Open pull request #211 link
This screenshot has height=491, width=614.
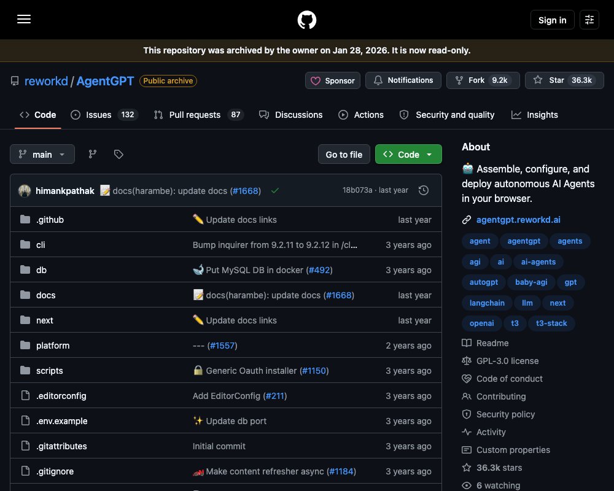tap(275, 396)
